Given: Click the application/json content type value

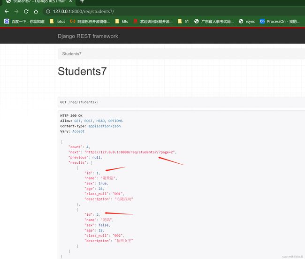Looking at the screenshot, I should (105, 126).
